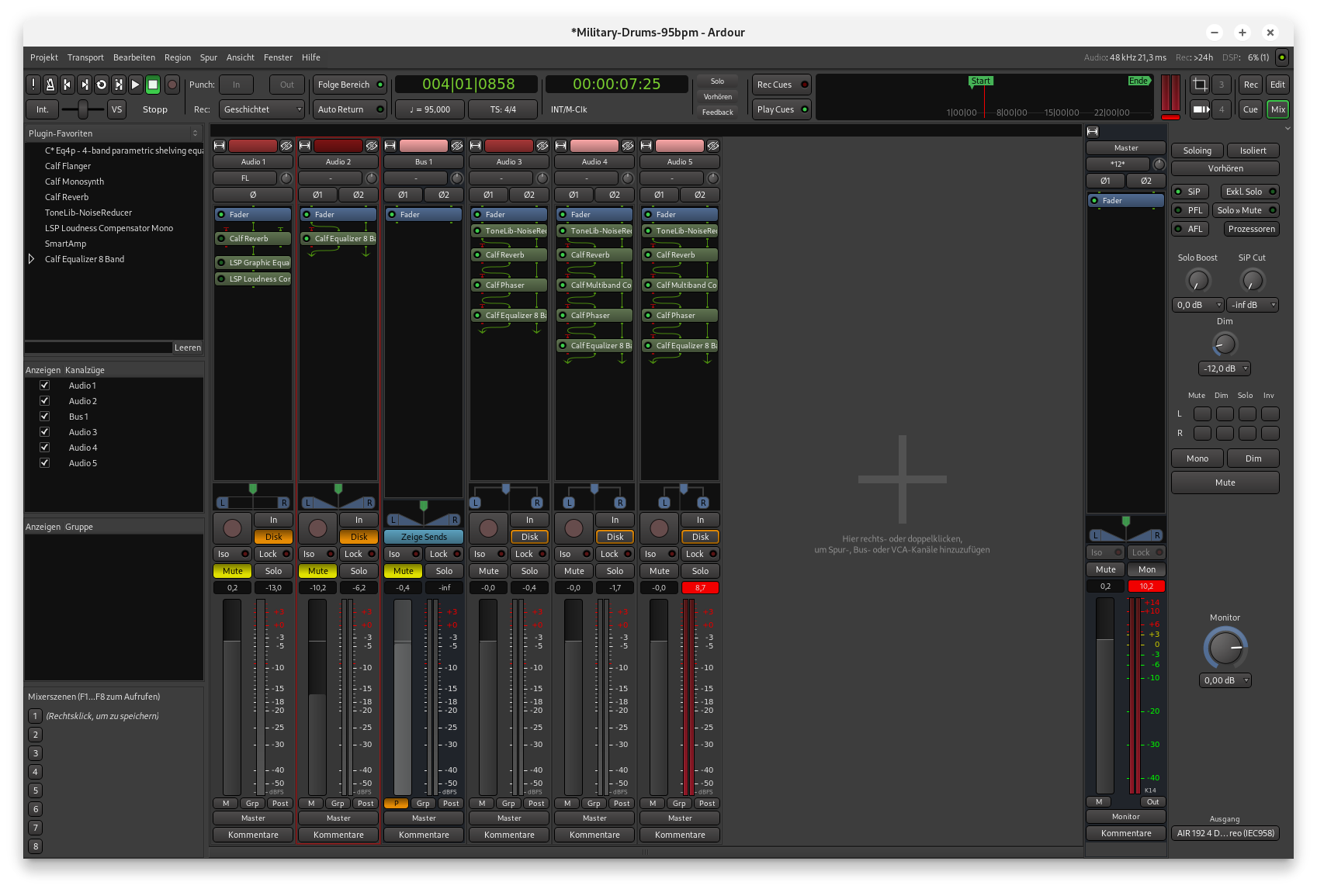Toggle the metronome click icon

click(50, 85)
